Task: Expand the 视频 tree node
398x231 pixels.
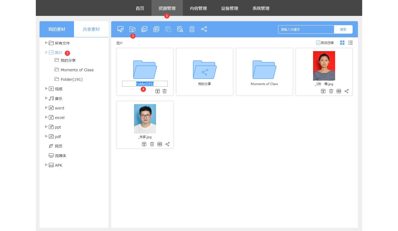Action: [46, 89]
